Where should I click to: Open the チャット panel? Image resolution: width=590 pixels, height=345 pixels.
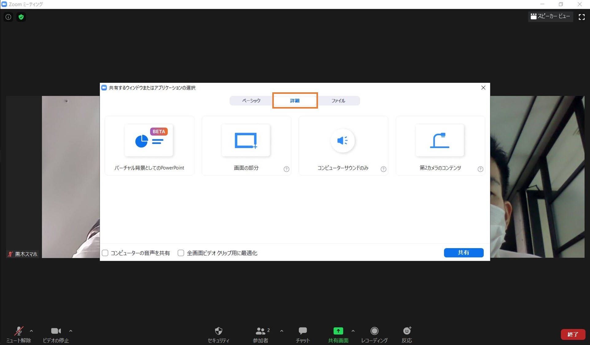click(302, 334)
